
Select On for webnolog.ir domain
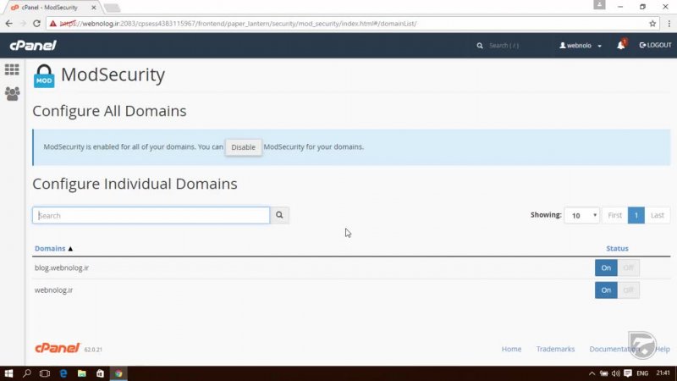pos(606,290)
